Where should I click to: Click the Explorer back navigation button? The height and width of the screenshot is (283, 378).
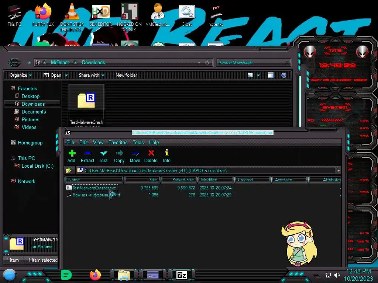15,63
